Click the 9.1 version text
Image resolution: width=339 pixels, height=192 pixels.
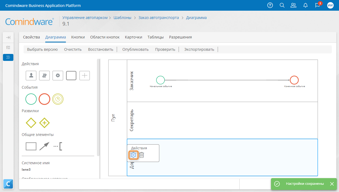tap(66, 24)
